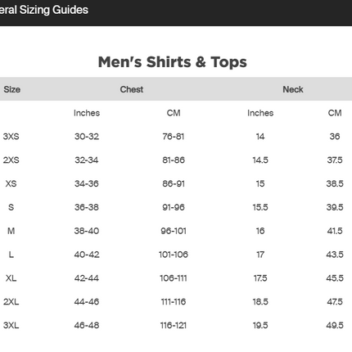Image resolution: width=352 pixels, height=352 pixels.
Task: Click the 3XL size row label
Action: tap(11, 325)
